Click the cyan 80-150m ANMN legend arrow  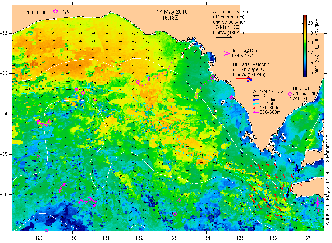[256, 104]
